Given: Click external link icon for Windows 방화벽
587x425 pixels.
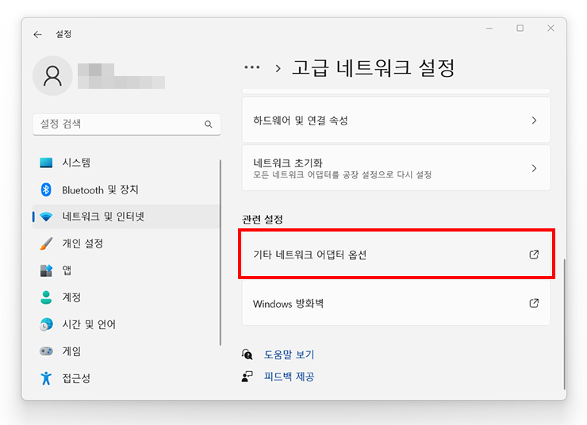Looking at the screenshot, I should click(534, 303).
